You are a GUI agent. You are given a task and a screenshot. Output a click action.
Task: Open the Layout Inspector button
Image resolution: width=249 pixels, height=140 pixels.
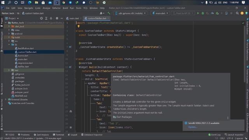click(x=234, y=135)
